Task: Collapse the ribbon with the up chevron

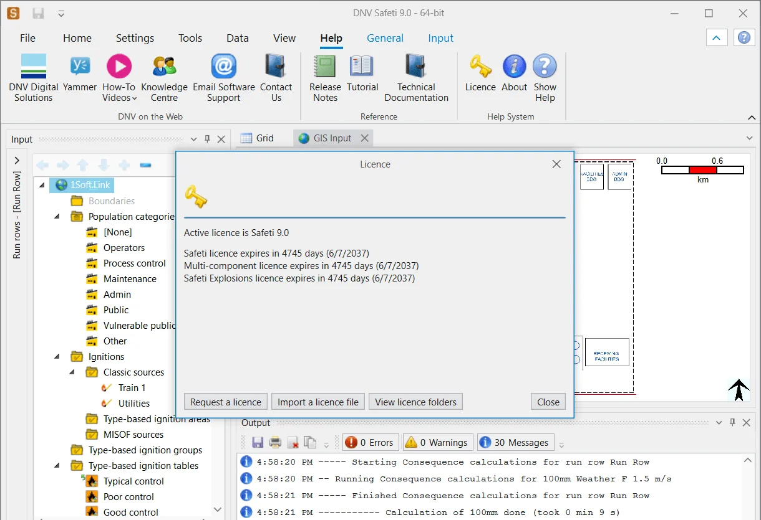Action: tap(716, 38)
